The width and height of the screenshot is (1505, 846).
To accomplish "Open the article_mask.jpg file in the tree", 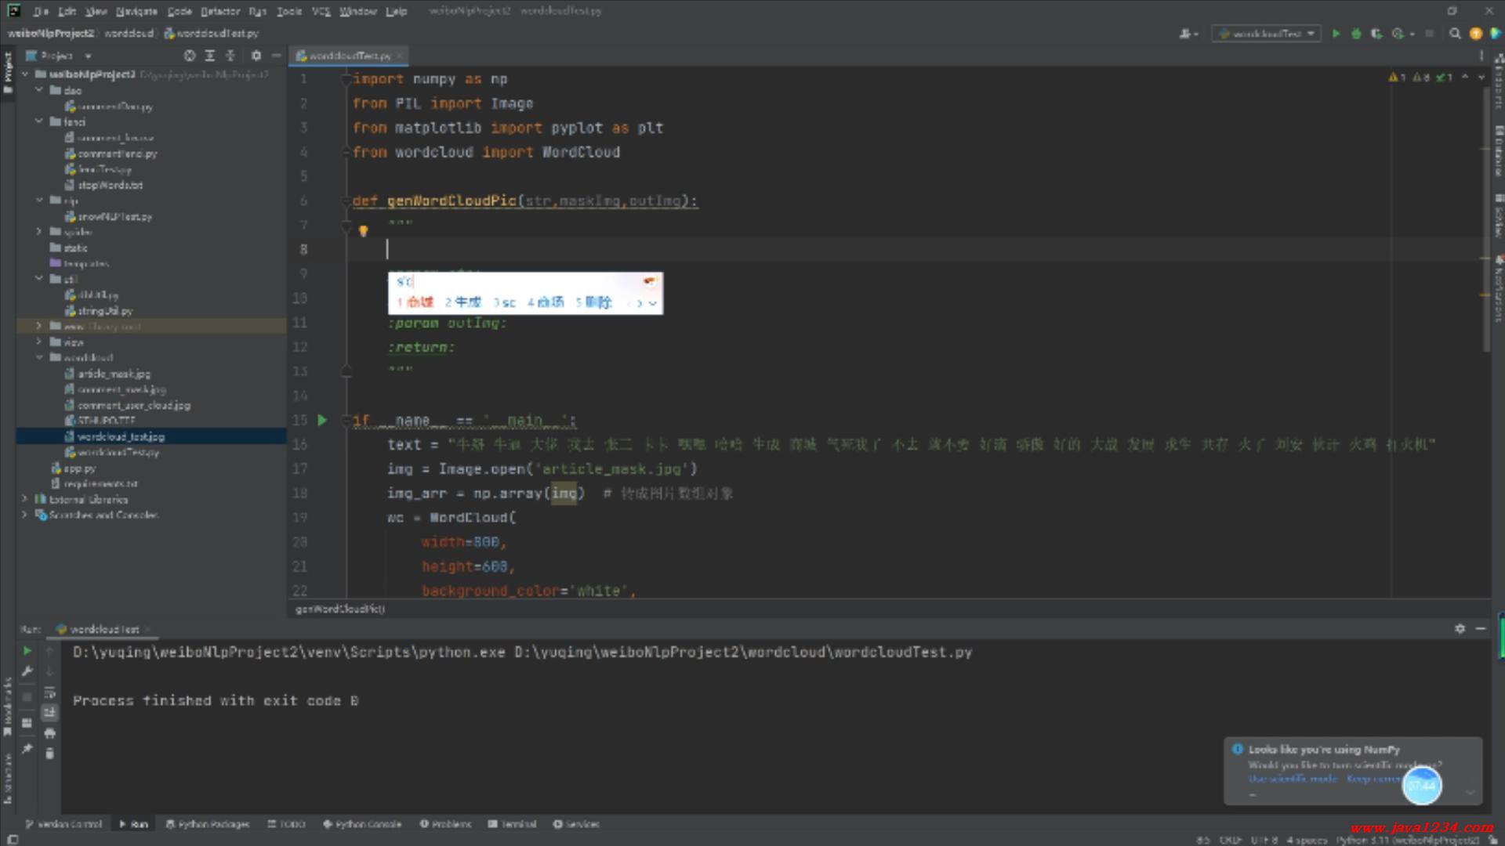I will [x=114, y=374].
